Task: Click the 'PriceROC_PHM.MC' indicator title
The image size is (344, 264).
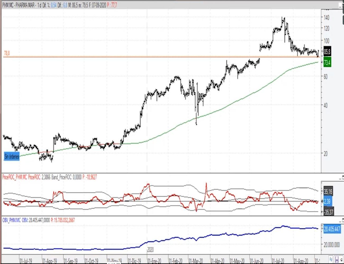Action: [x=15, y=177]
